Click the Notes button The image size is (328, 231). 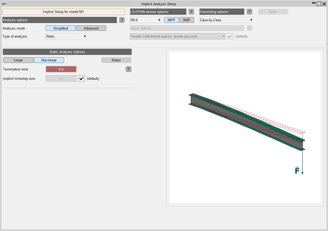[116, 60]
